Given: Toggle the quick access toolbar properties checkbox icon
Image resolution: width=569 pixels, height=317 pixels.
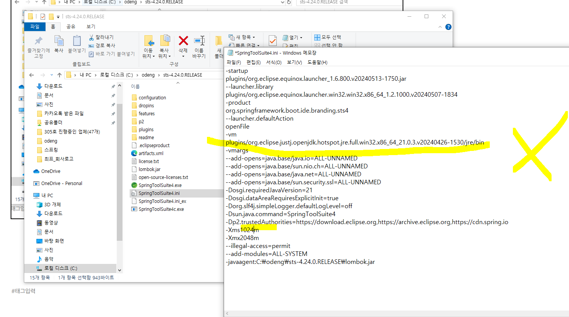Looking at the screenshot, I should point(43,17).
